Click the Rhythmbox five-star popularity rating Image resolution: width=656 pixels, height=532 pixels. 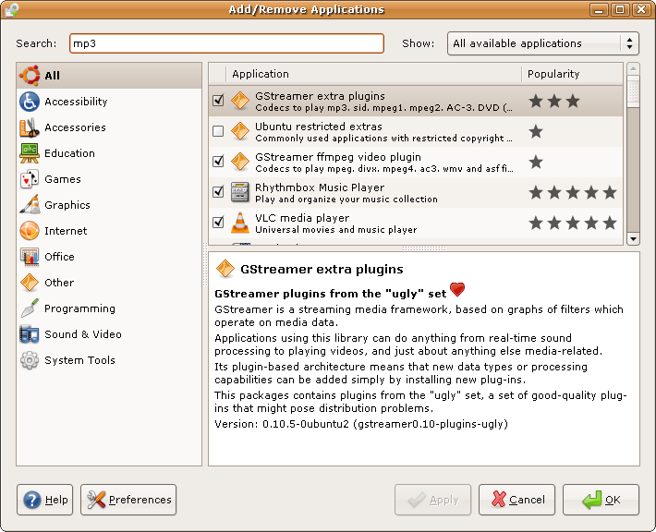(572, 193)
